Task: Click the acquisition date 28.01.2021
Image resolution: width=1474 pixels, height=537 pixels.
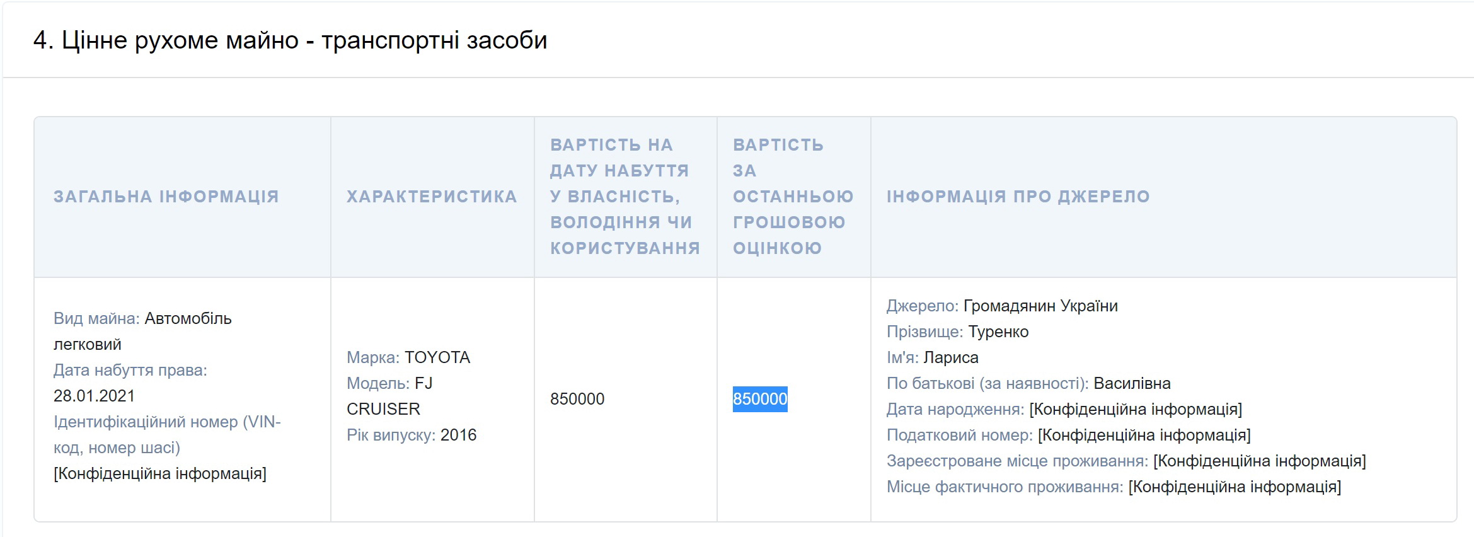Action: click(94, 396)
